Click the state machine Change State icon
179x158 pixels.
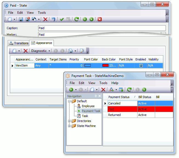(111, 90)
